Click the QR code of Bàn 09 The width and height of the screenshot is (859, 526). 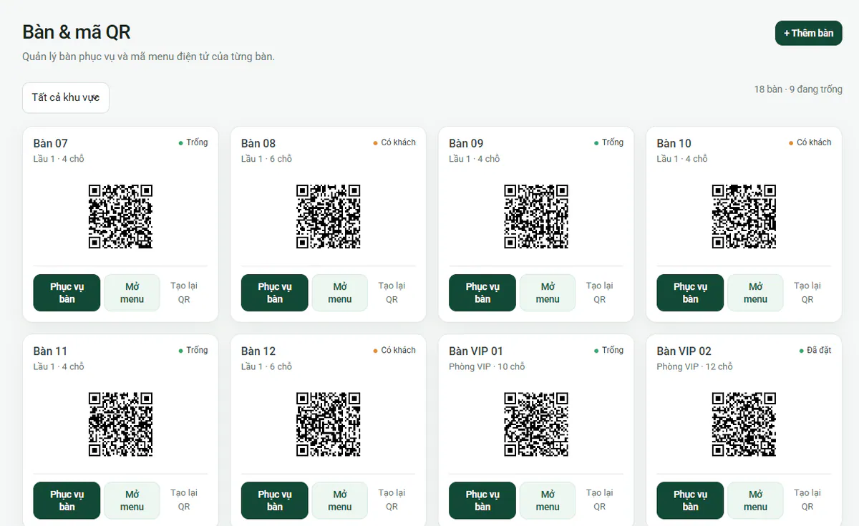pyautogui.click(x=536, y=216)
